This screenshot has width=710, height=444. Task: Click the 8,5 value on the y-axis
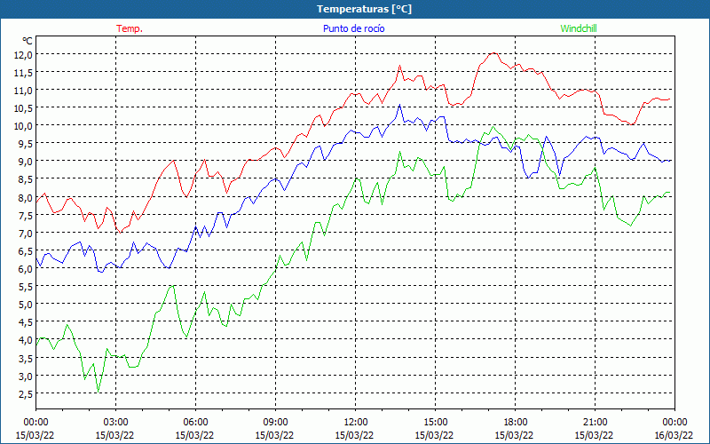[x=26, y=179]
